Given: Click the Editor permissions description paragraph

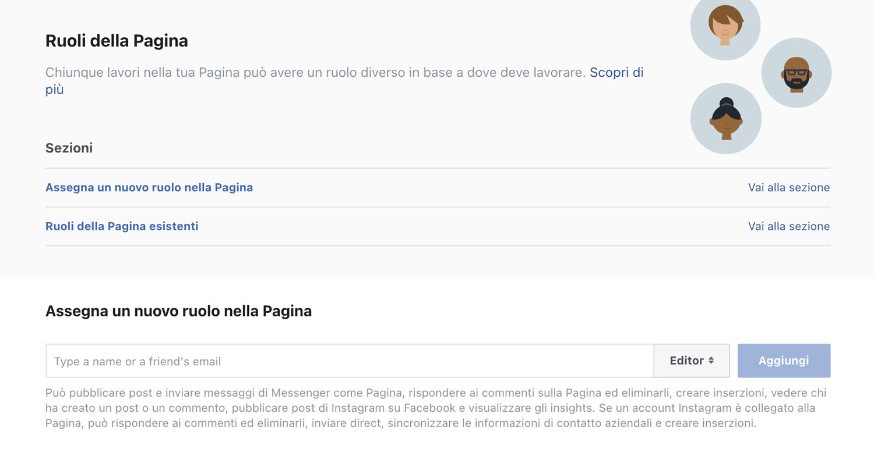Looking at the screenshot, I should point(408,408).
